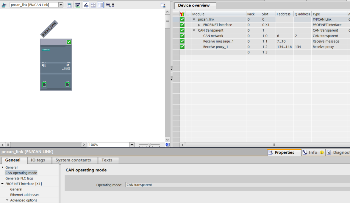Viewport: 350px width, 203px height.
Task: Expand the General tree node
Action: (2, 167)
